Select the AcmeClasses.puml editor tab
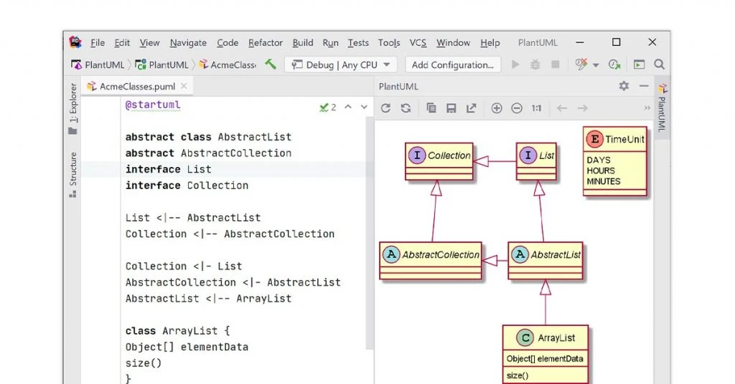This screenshot has width=735, height=384. point(137,86)
